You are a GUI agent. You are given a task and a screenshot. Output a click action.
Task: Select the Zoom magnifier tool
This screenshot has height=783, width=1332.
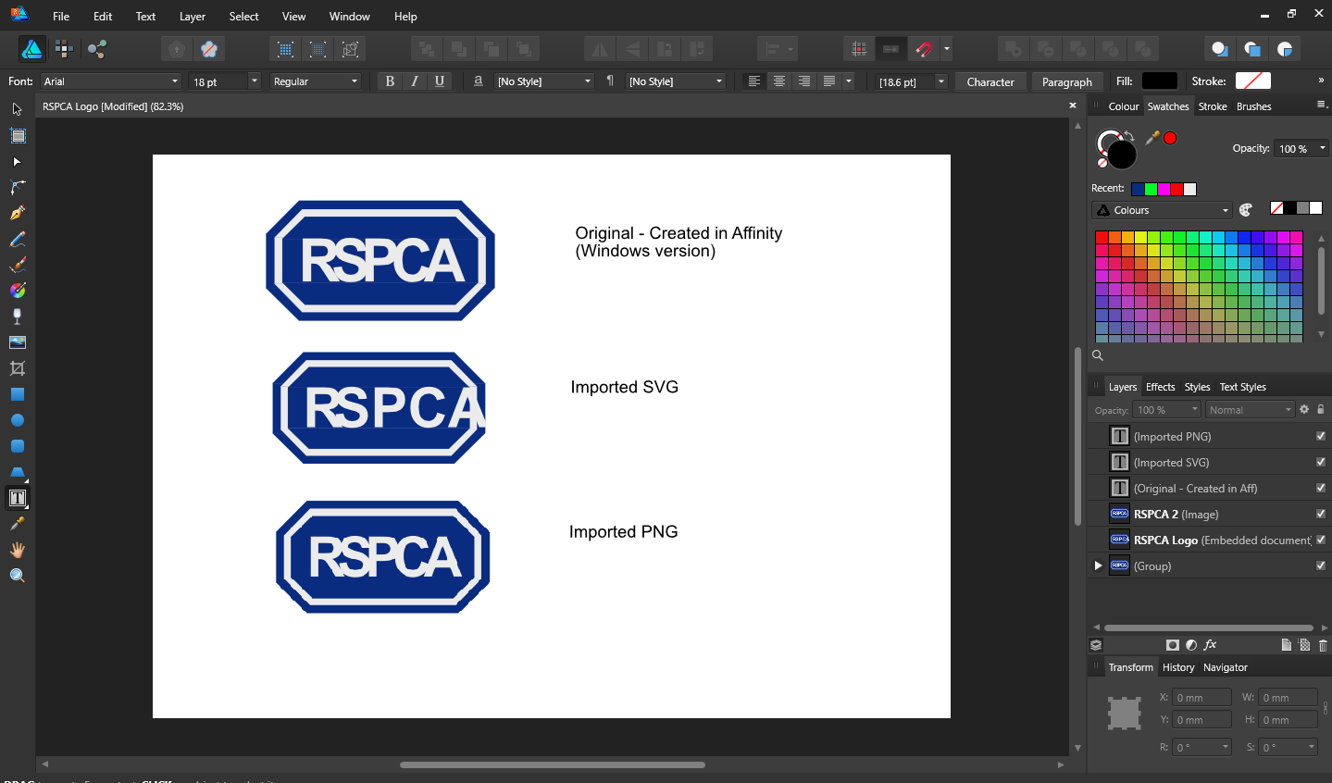point(17,576)
